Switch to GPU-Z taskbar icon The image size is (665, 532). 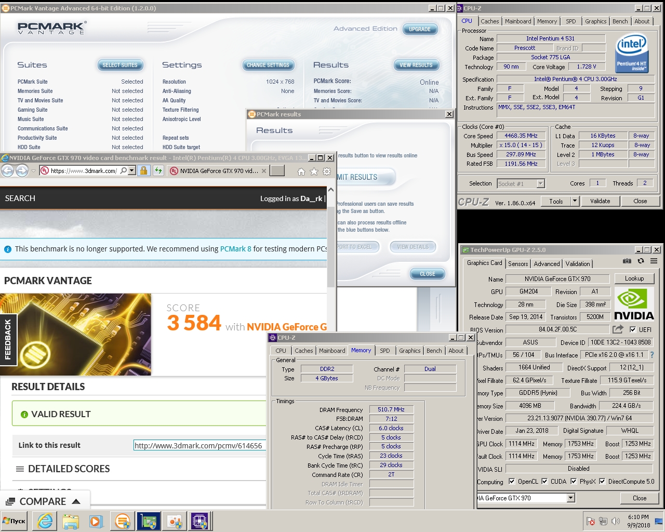(x=149, y=521)
